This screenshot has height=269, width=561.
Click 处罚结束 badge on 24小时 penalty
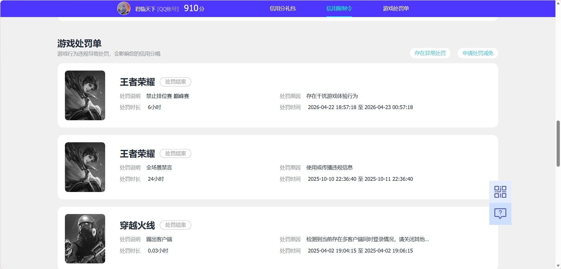175,153
